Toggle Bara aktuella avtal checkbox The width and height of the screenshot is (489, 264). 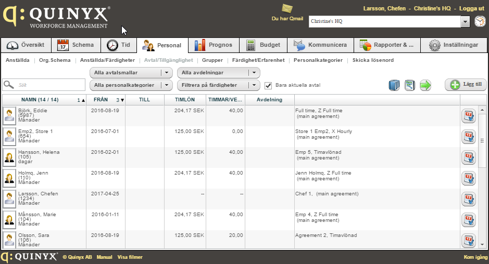coord(268,85)
